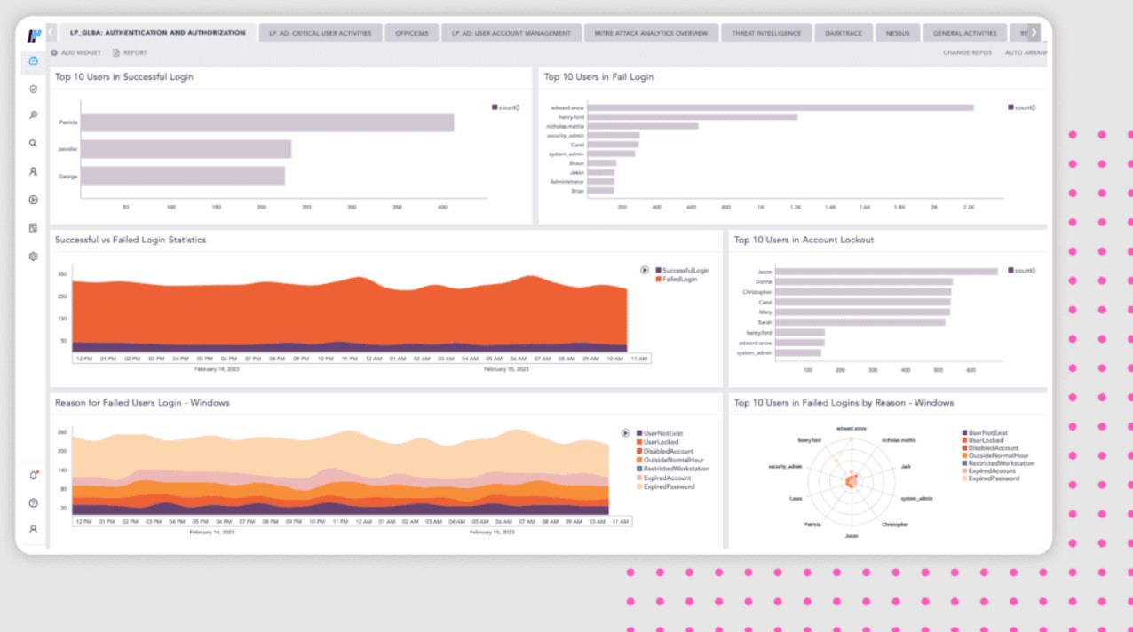The height and width of the screenshot is (632, 1133).
Task: Toggle the FailedLogin series in legend
Action: (x=679, y=280)
